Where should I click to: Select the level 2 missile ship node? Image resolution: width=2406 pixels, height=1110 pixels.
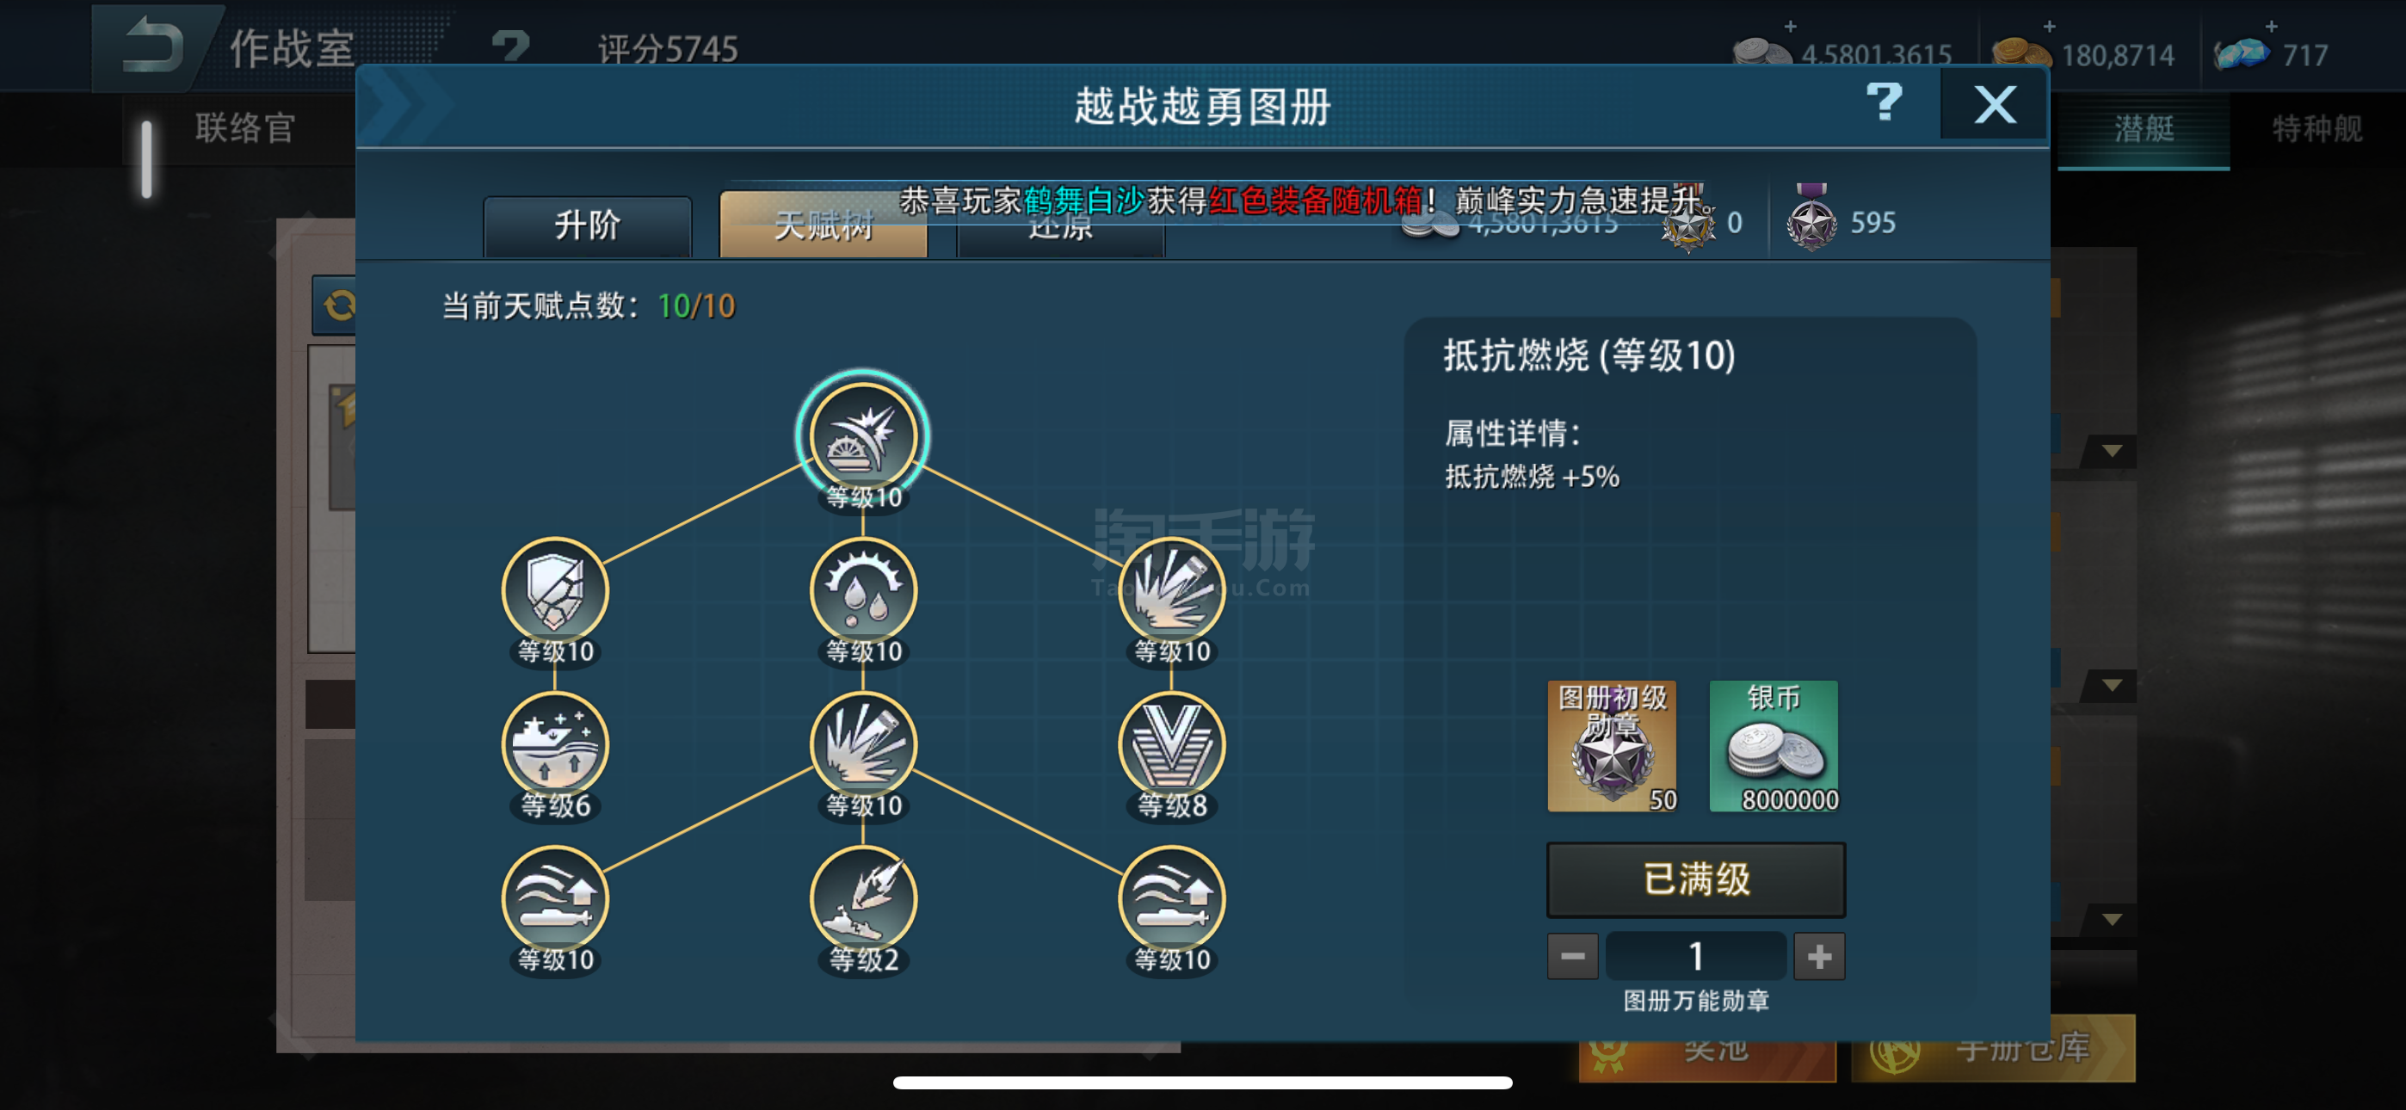(863, 899)
